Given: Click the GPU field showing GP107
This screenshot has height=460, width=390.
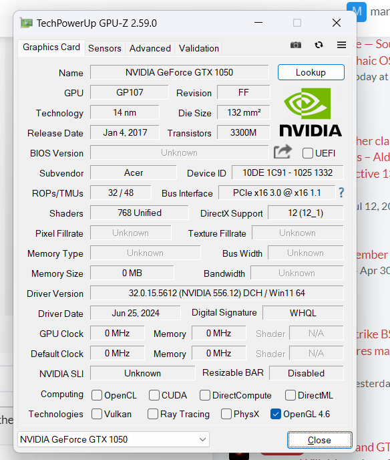Looking at the screenshot, I should pyautogui.click(x=129, y=92).
